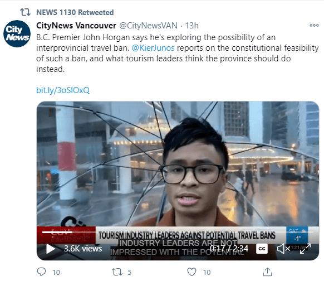Unmute the video sound
This screenshot has height=281, width=324.
pyautogui.click(x=283, y=249)
